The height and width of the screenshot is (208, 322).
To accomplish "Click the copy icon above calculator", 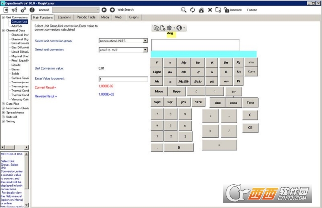I will pos(156,28).
